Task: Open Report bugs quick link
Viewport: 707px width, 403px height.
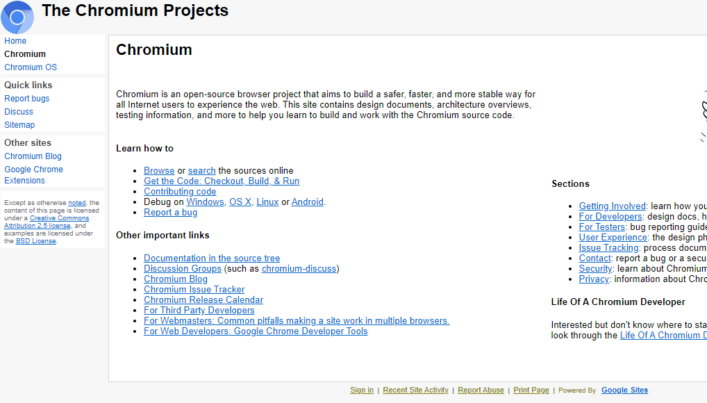Action: [x=27, y=99]
